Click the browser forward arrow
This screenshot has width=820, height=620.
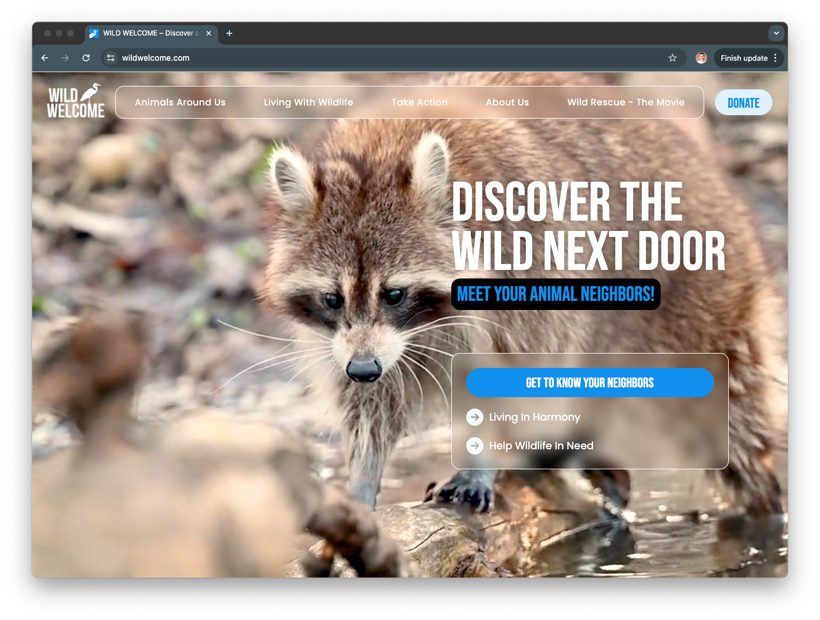coord(65,58)
